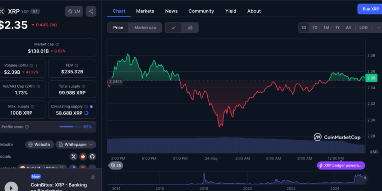Click Volume (24h) info icon

(31, 66)
